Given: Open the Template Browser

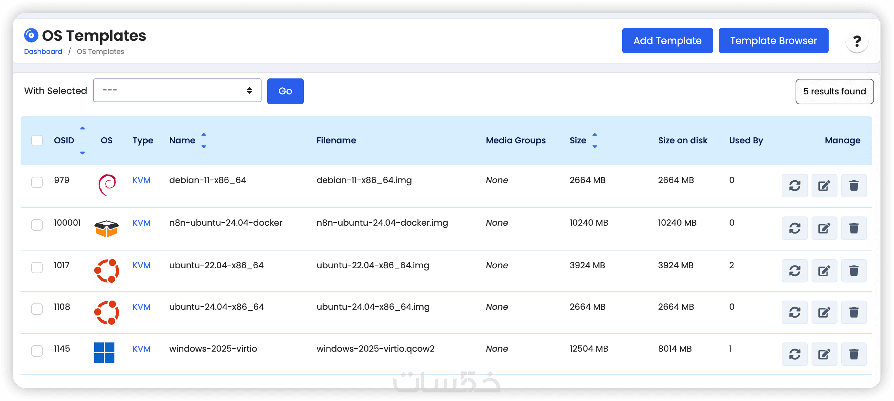Looking at the screenshot, I should [773, 41].
